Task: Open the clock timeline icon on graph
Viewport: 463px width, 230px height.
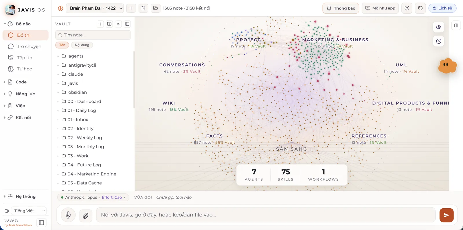Action: (439, 41)
